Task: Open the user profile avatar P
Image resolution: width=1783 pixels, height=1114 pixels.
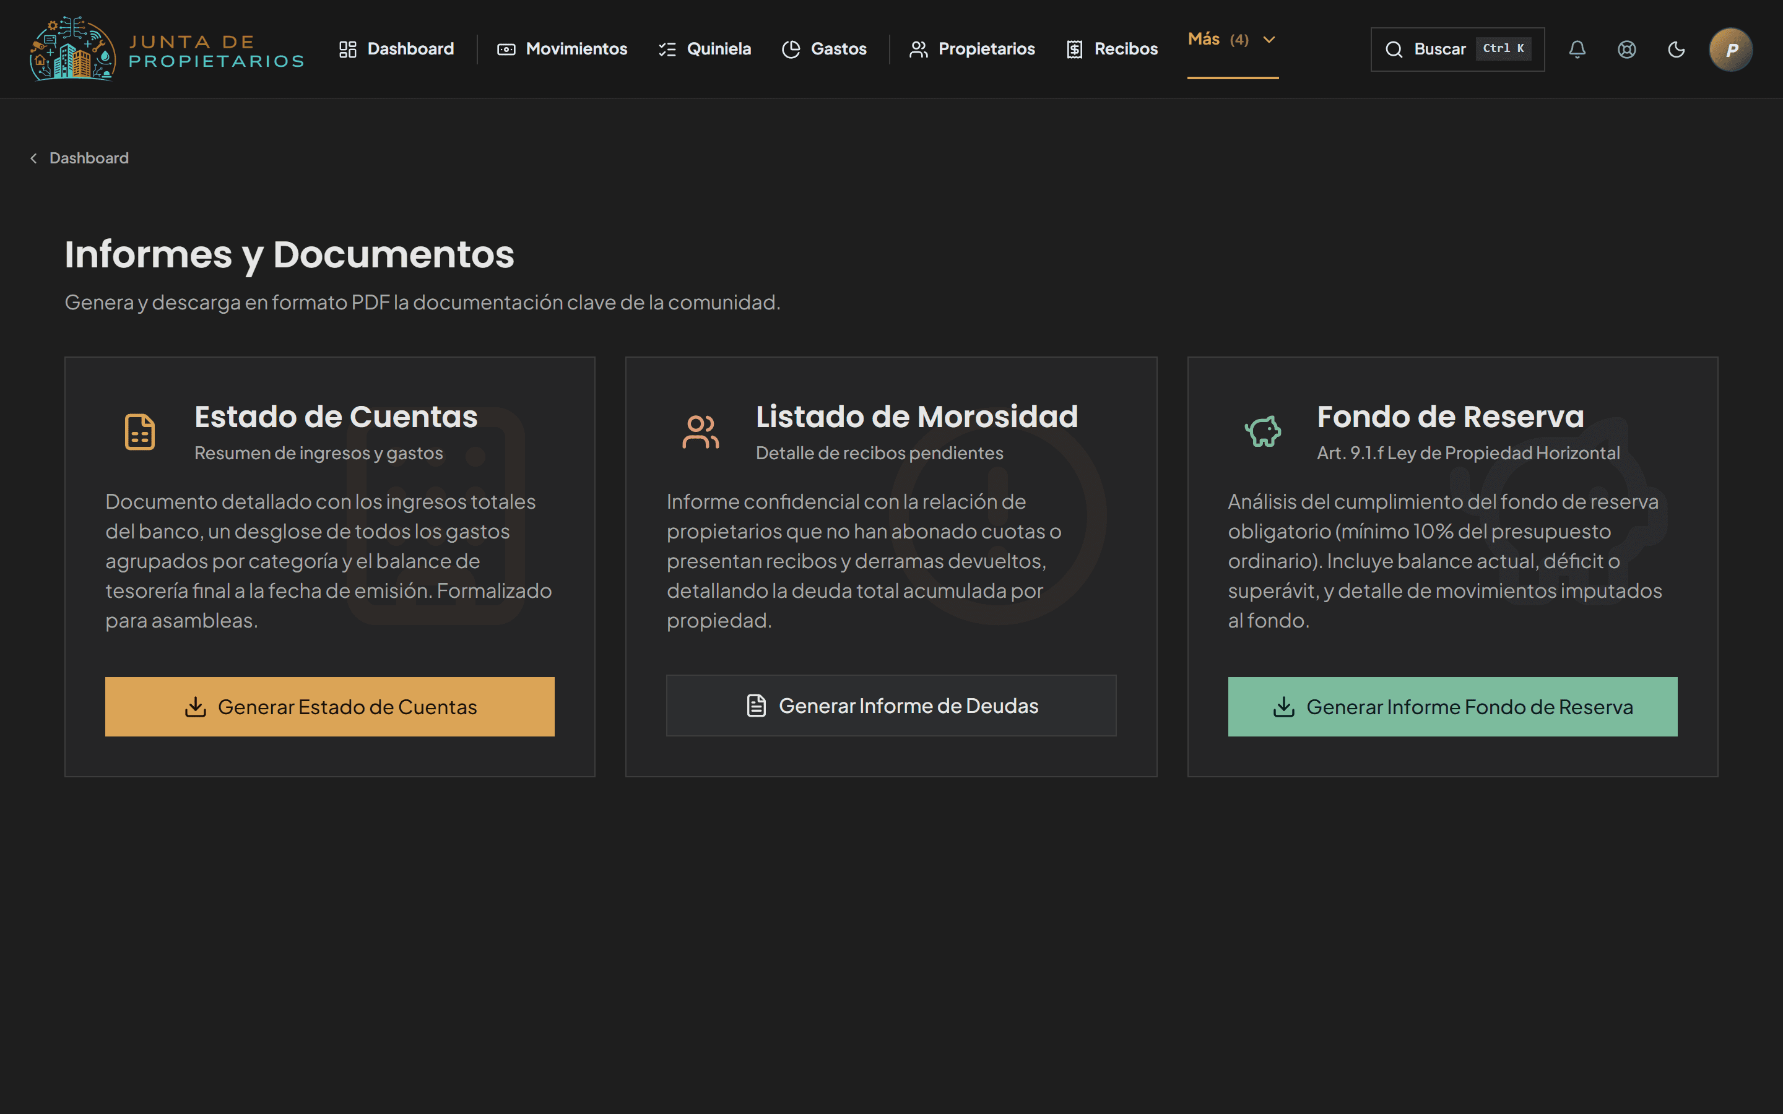Action: 1731,50
